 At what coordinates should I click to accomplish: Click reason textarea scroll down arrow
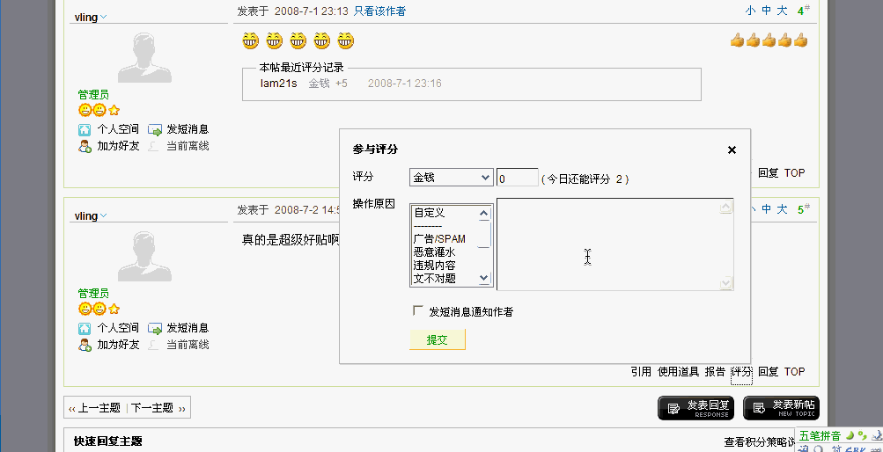tap(726, 283)
